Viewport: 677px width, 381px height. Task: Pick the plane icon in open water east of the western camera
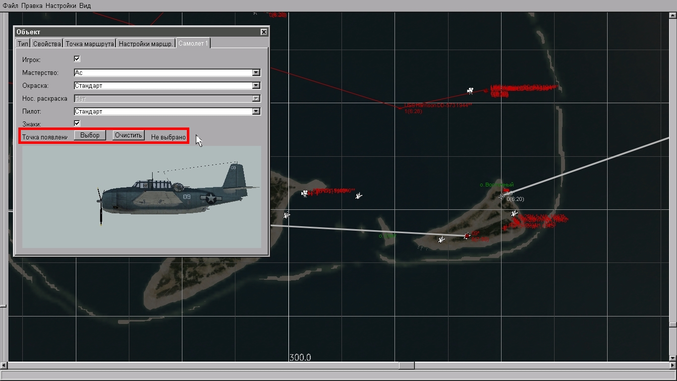(359, 196)
